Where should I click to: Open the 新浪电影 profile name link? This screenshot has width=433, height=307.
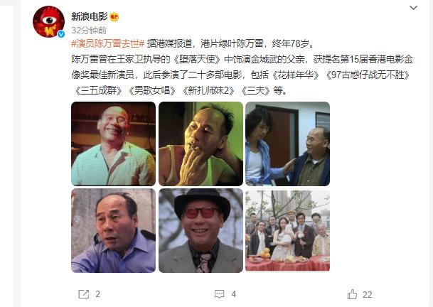pos(89,16)
